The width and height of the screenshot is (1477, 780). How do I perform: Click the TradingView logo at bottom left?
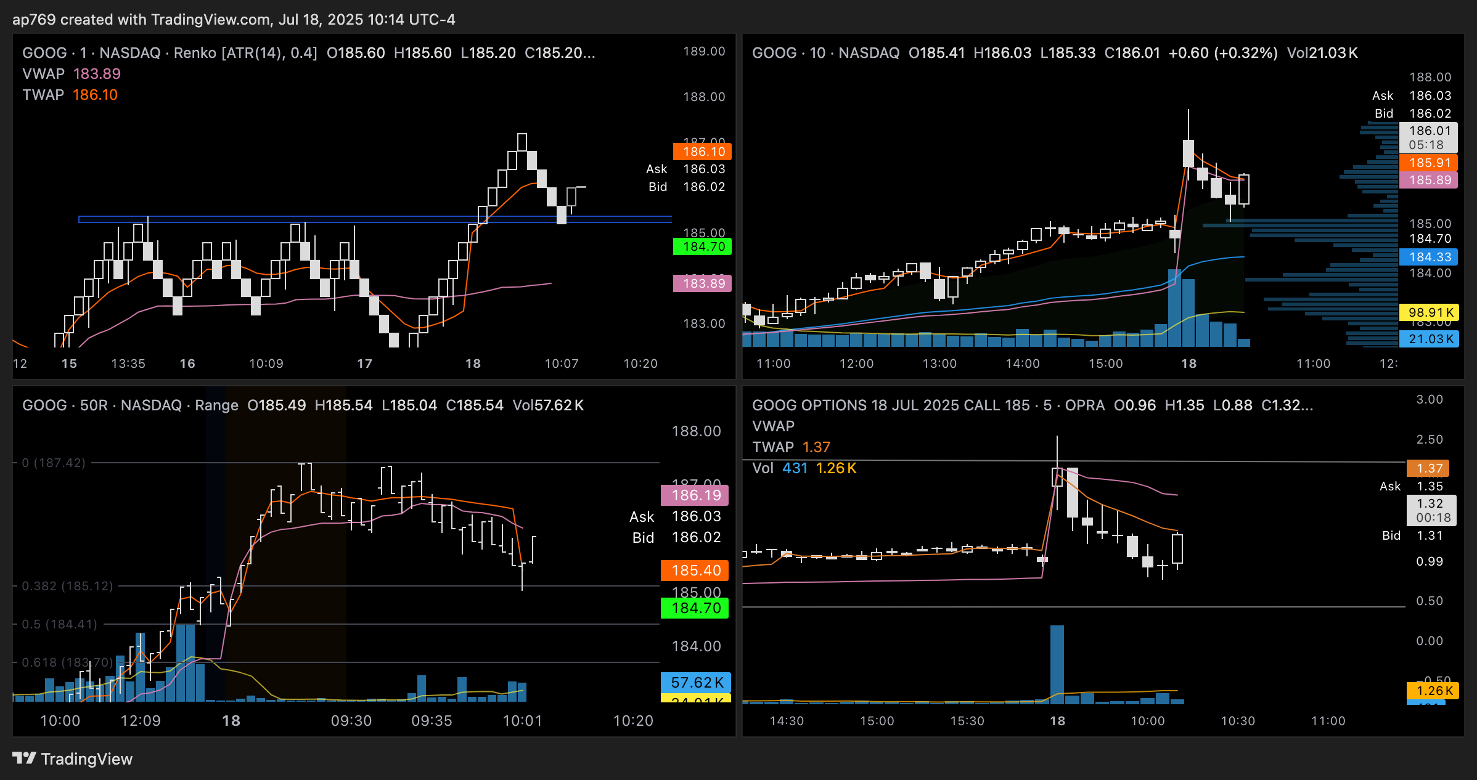point(72,758)
